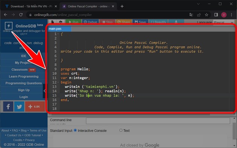237x148 pixels.
Task: Start the Debug session
Action: [x=90, y=22]
